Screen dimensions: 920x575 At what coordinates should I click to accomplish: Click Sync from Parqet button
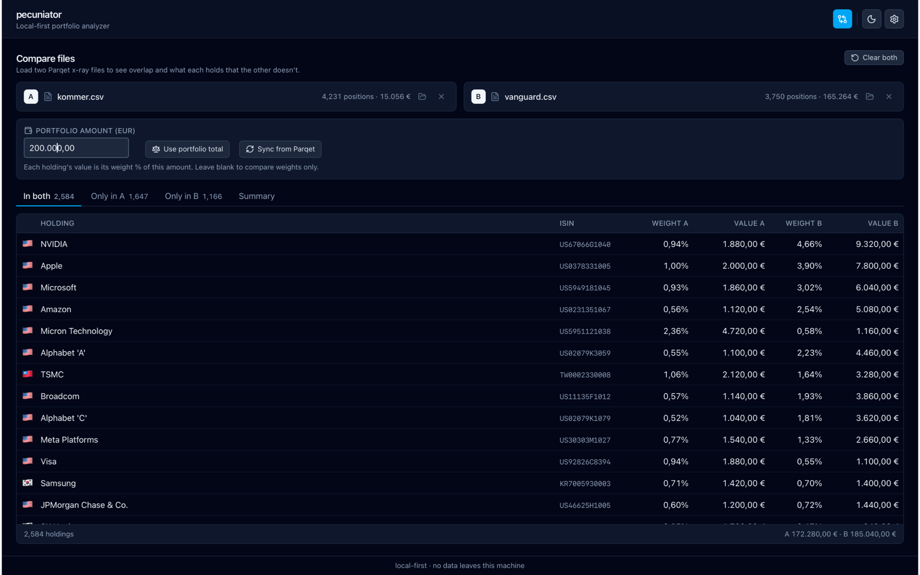click(280, 149)
